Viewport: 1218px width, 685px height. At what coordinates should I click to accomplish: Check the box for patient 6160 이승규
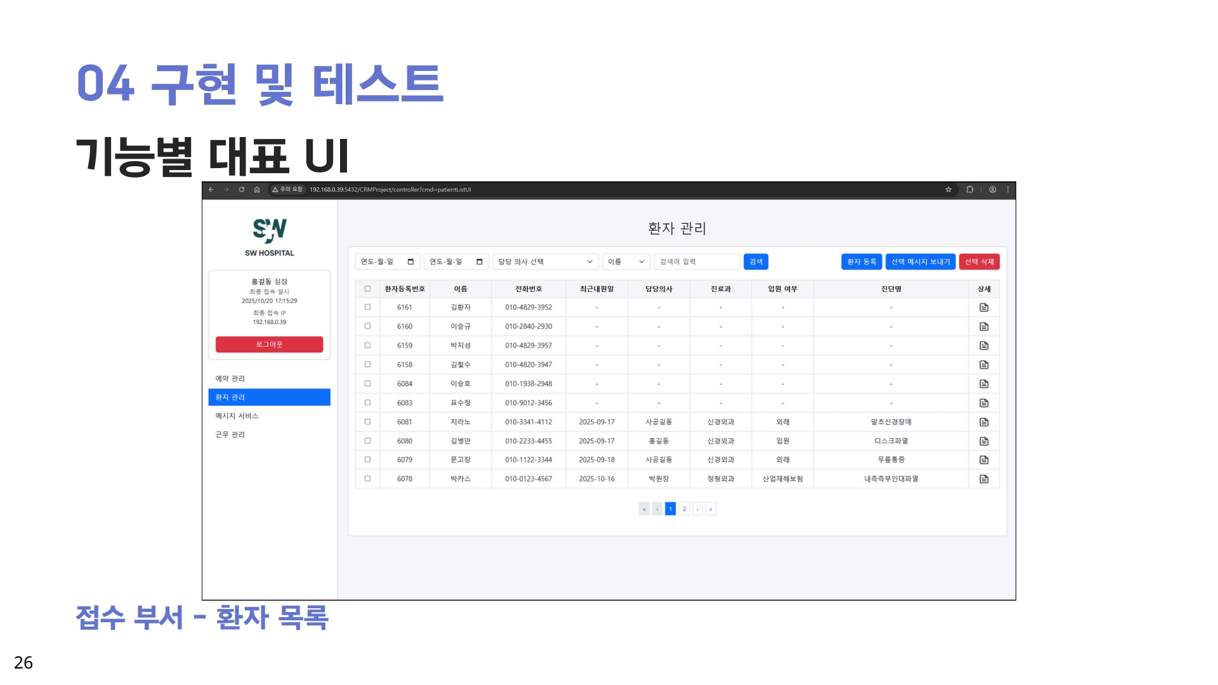(367, 326)
